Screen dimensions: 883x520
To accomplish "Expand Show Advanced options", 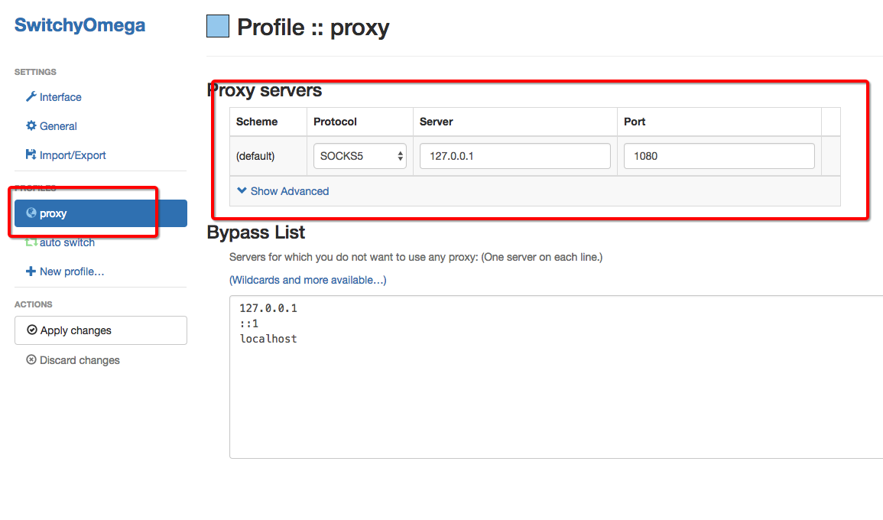I will pyautogui.click(x=290, y=191).
